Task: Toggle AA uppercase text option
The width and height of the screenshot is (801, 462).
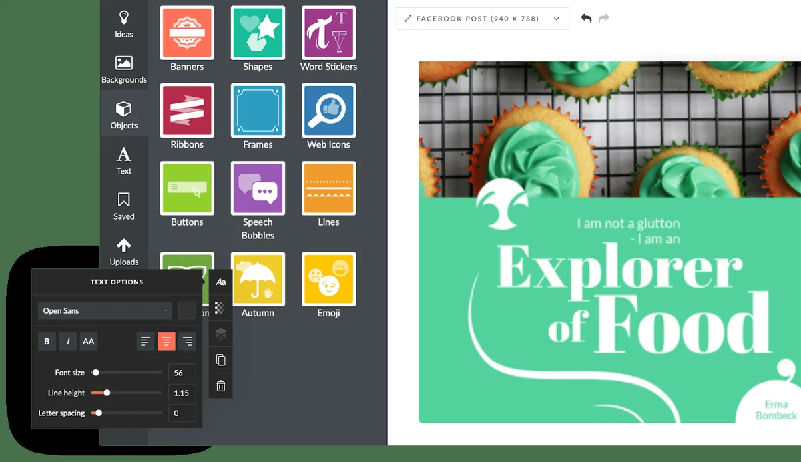Action: [x=88, y=341]
